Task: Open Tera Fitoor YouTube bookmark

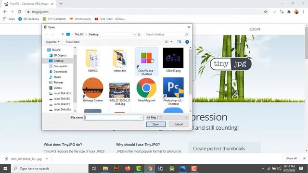Action: coord(110,19)
